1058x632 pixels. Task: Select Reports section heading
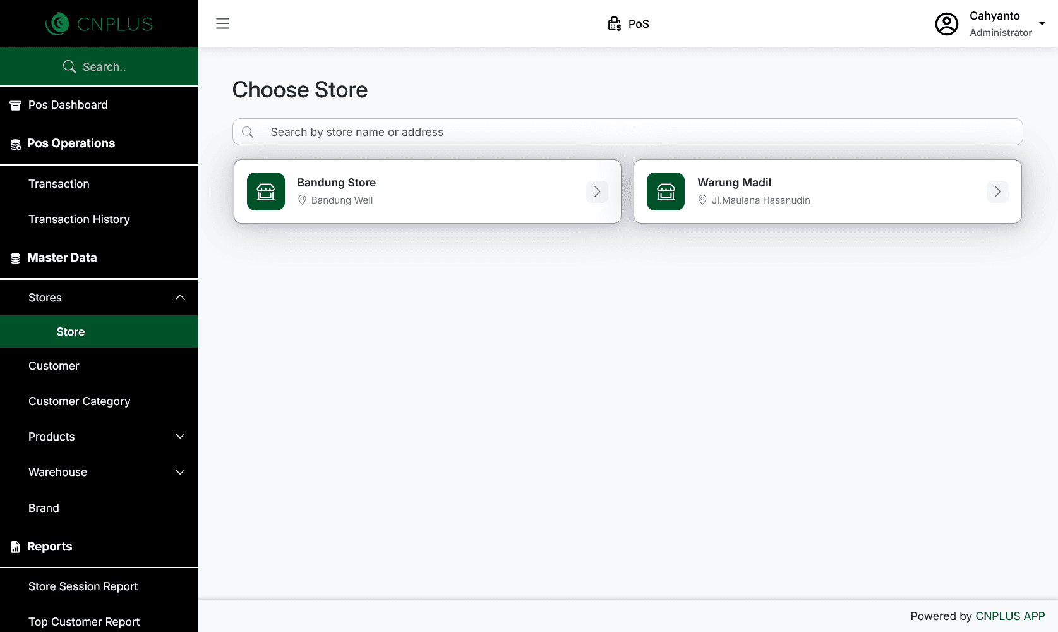point(49,547)
